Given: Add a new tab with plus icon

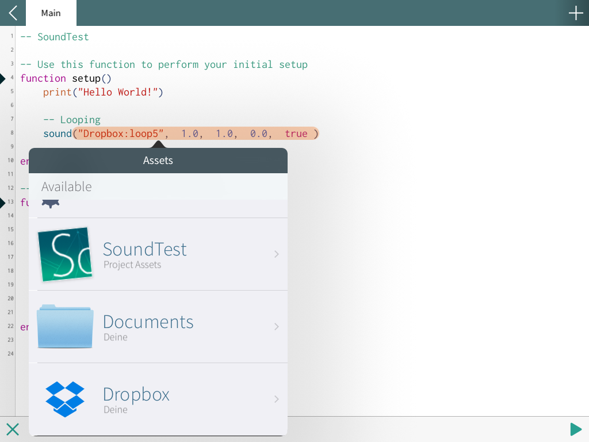Looking at the screenshot, I should click(575, 13).
